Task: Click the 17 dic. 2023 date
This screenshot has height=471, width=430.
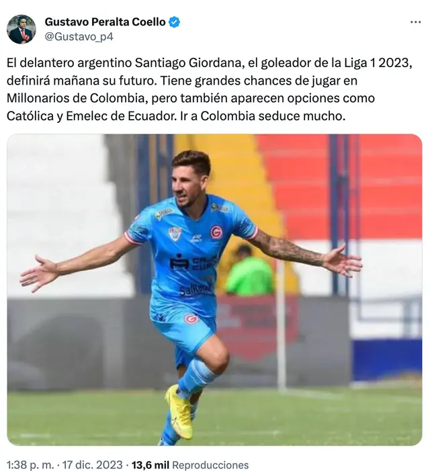Action: click(x=92, y=465)
